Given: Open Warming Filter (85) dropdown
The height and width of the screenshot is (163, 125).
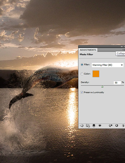Looking at the screenshot, I should click(x=107, y=65).
